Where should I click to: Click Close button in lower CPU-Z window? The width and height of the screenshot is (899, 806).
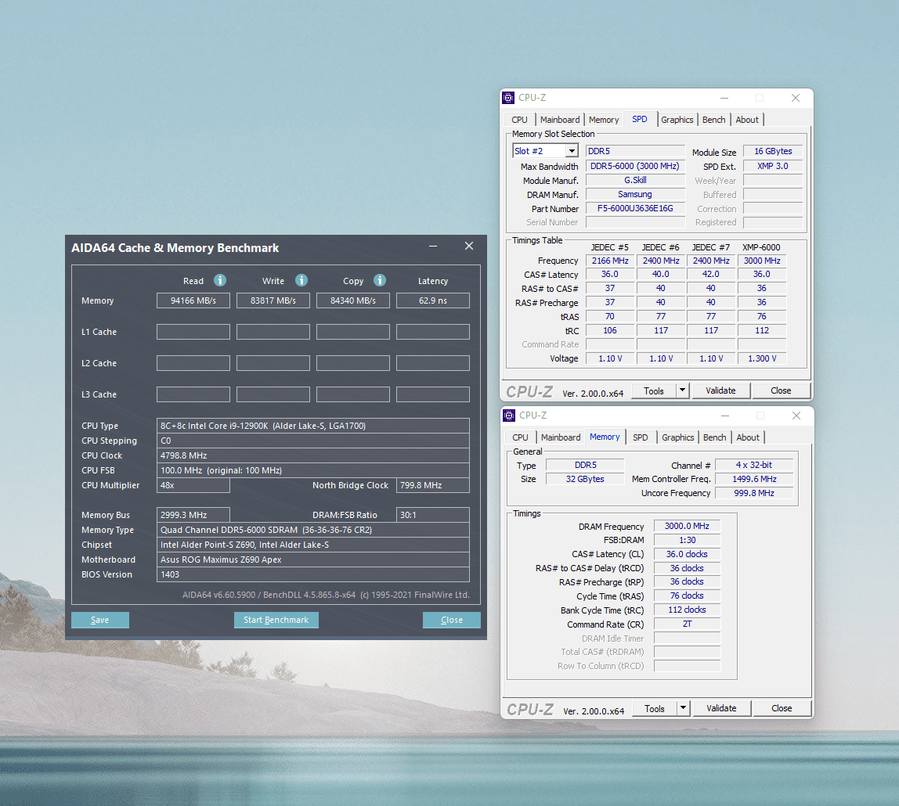782,709
